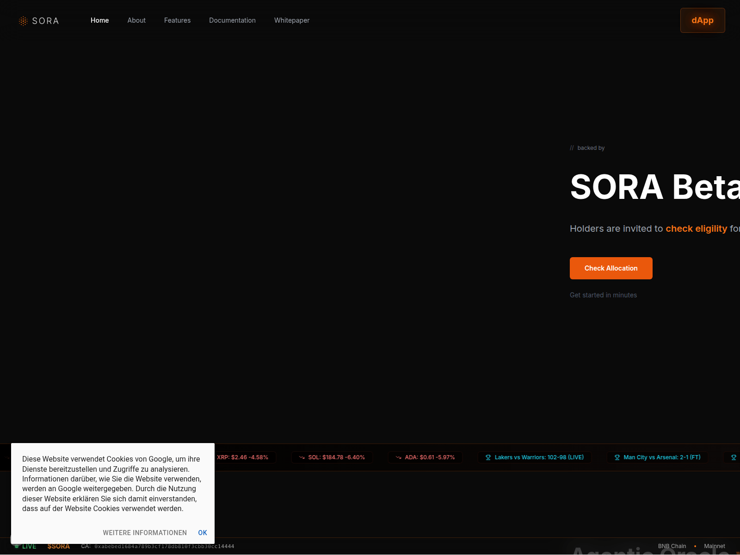Click the down-trend arrow beside ADA
740x555 pixels.
coord(399,457)
